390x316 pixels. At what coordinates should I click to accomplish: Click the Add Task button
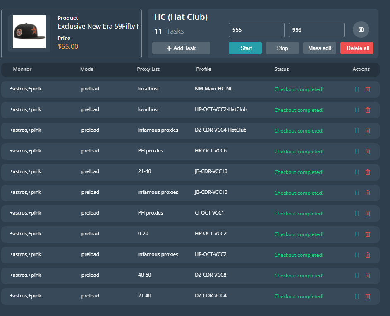(x=181, y=48)
